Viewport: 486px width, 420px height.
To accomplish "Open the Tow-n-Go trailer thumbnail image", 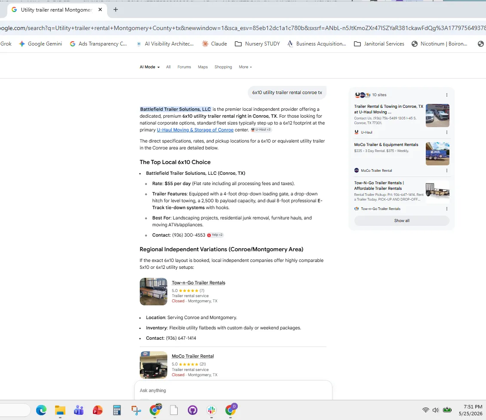I will tap(154, 291).
